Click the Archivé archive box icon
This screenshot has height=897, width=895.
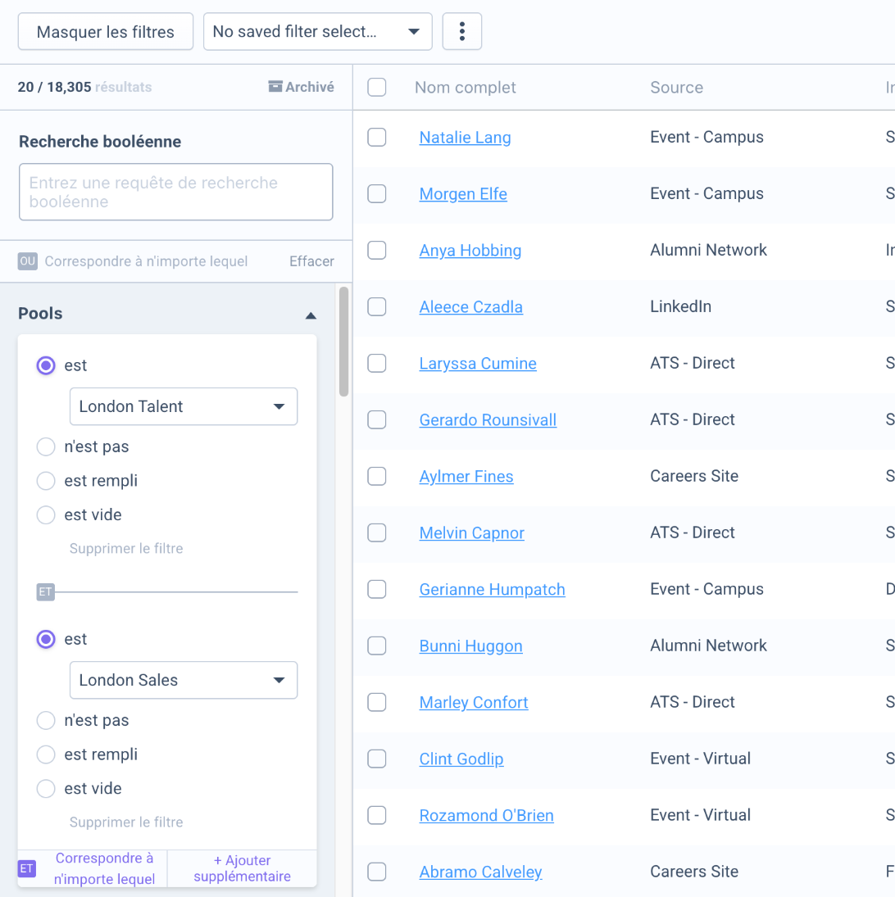point(275,86)
